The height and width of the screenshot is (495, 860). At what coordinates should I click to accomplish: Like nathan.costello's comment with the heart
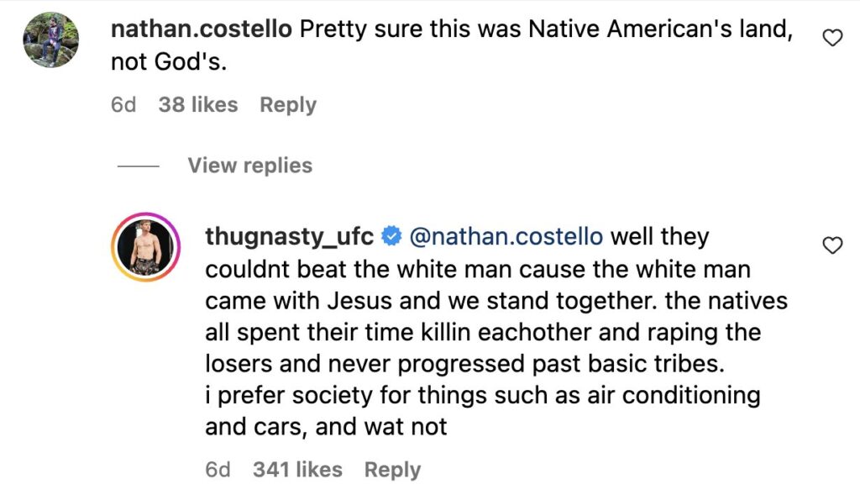pyautogui.click(x=831, y=38)
